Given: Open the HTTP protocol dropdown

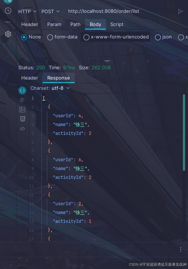Looking at the screenshot, I should pyautogui.click(x=27, y=11).
